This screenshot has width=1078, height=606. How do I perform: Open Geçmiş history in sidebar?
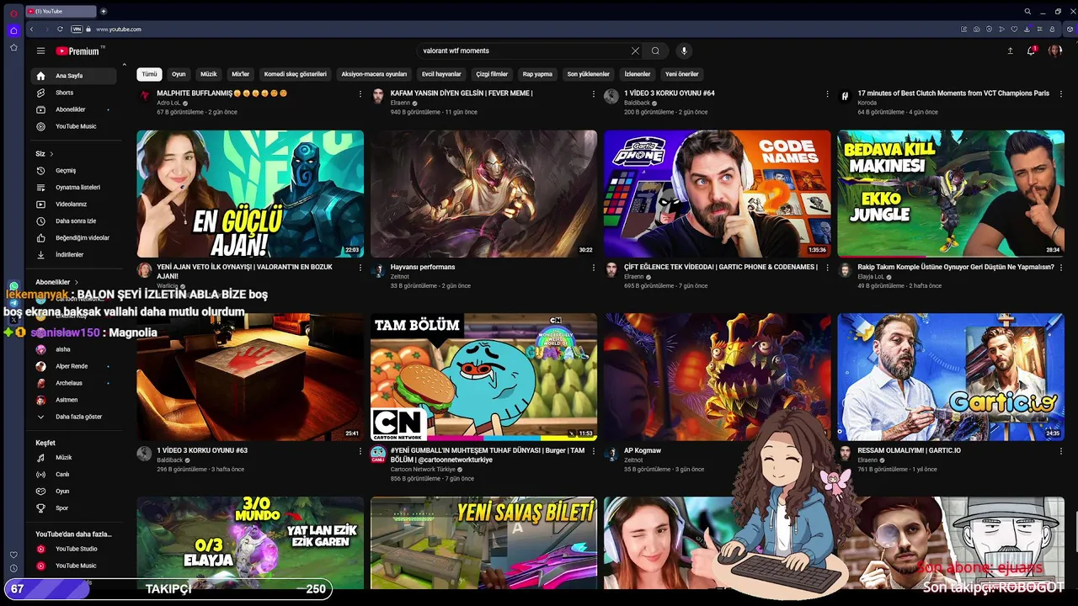pyautogui.click(x=76, y=170)
